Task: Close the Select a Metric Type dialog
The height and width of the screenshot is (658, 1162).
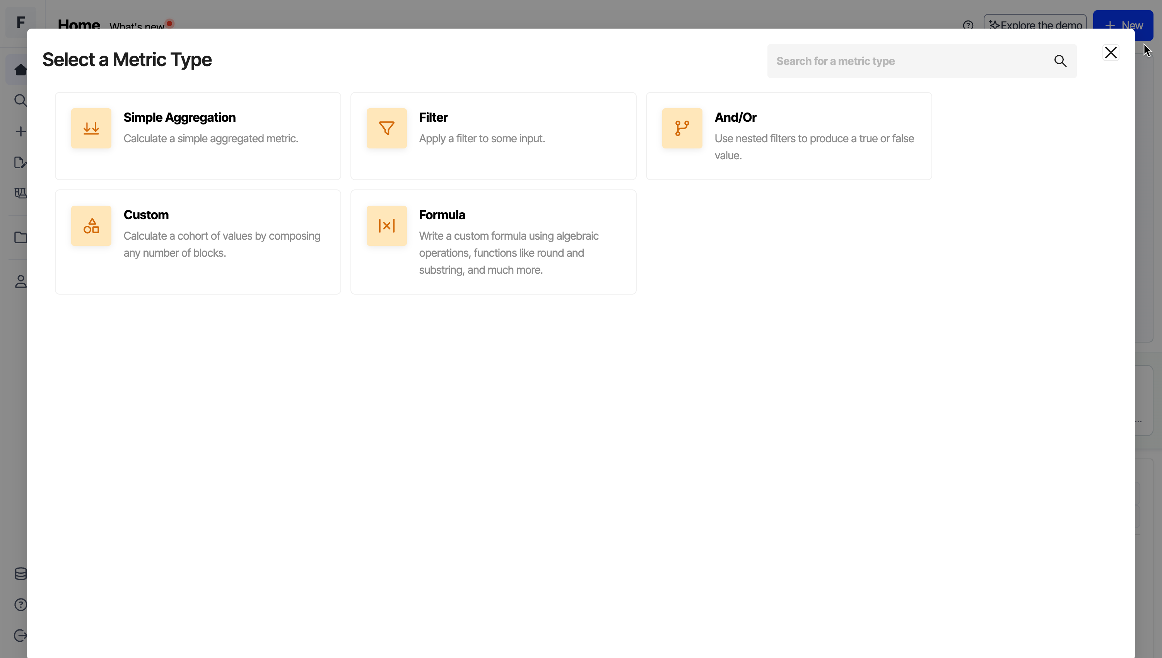Action: tap(1111, 53)
